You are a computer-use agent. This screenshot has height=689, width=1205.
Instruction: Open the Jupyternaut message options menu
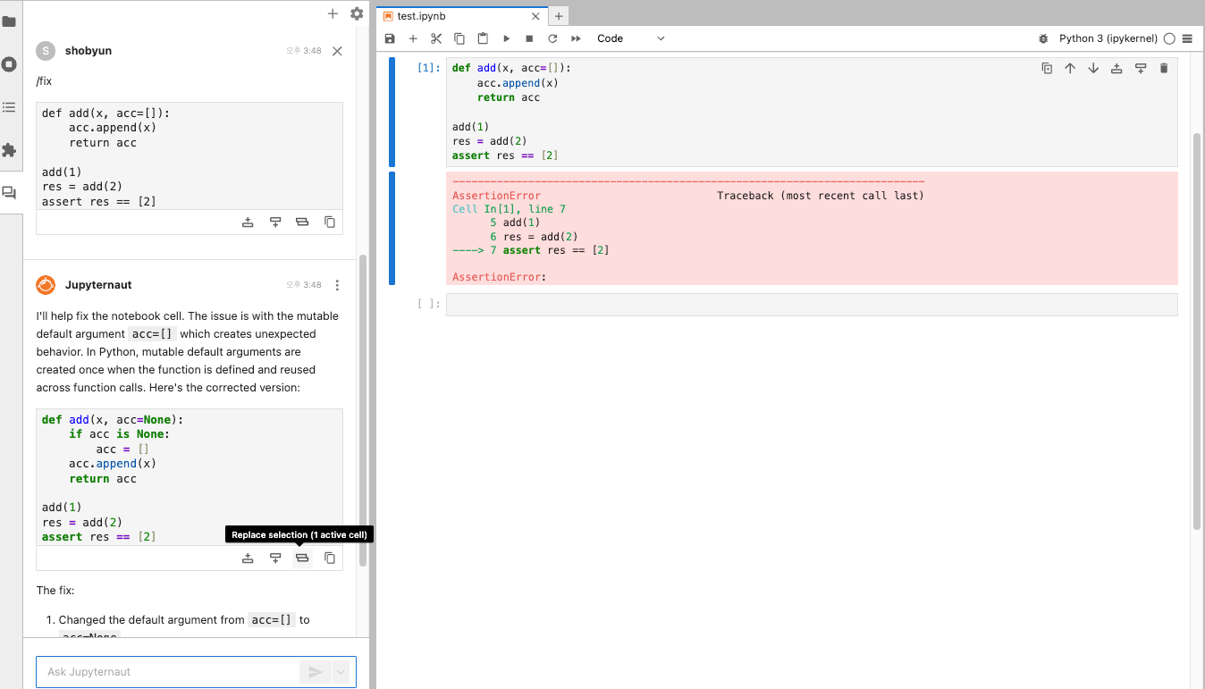[x=337, y=284]
